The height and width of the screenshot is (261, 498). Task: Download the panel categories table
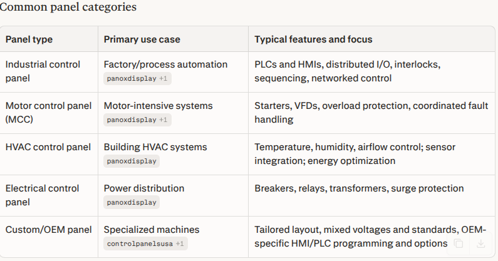click(480, 243)
